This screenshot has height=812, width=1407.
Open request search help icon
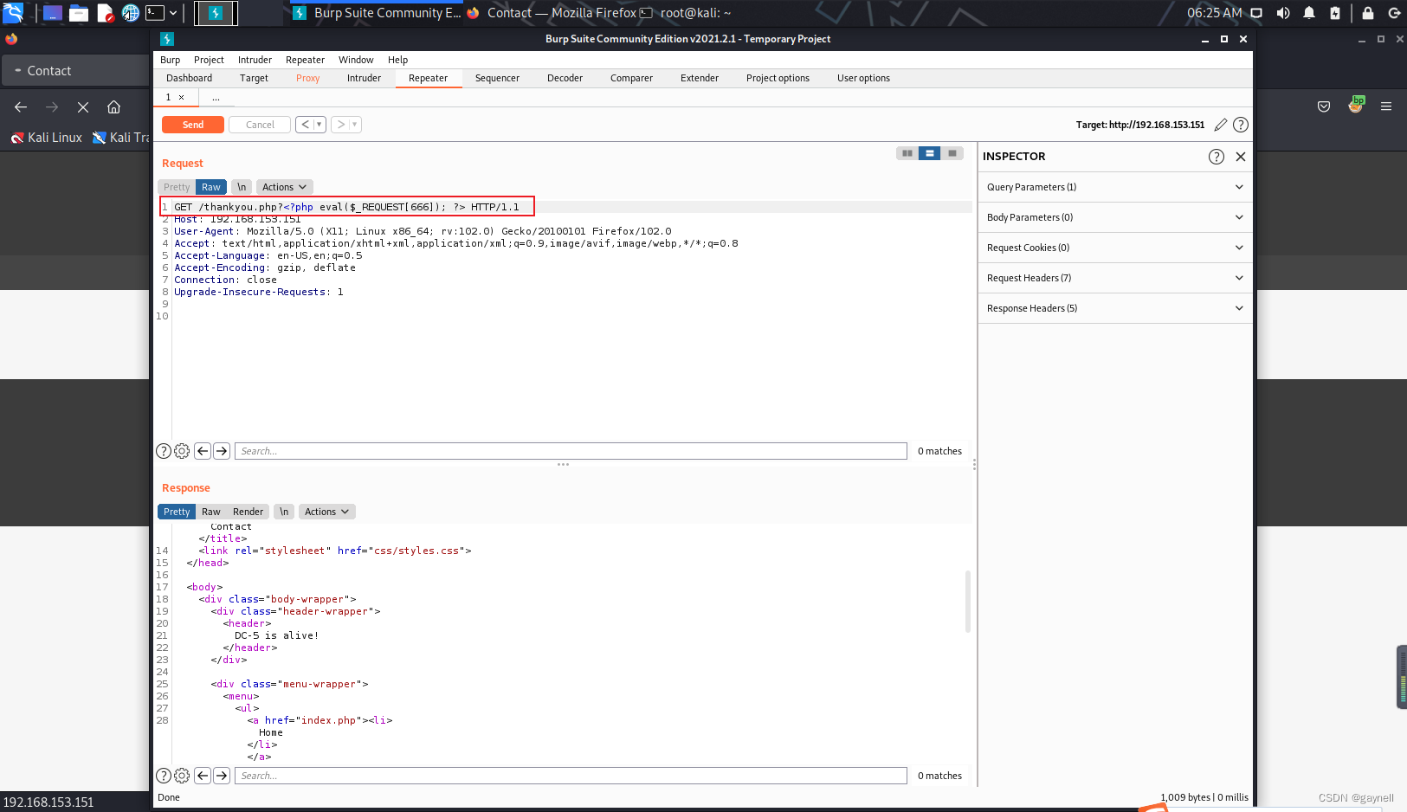pyautogui.click(x=164, y=451)
